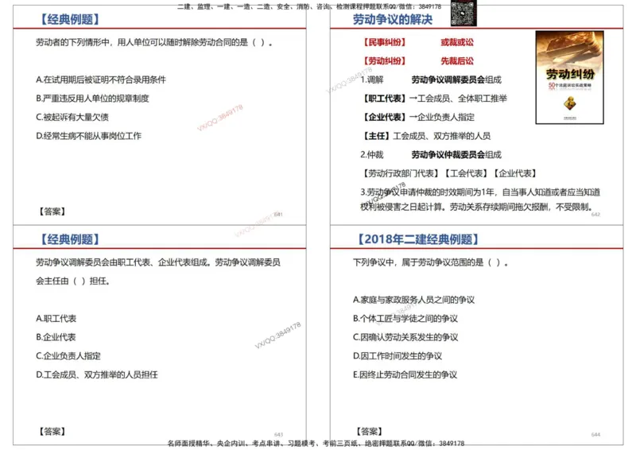The image size is (636, 450).
Task: Click the 劳动争议的解决 slide heading
Action: tap(392, 19)
